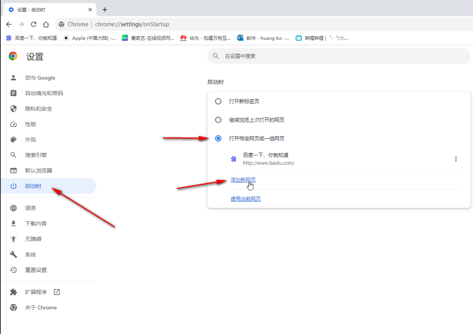
Task: Open the Apple (中国大陆) bookmark
Action: [89, 38]
